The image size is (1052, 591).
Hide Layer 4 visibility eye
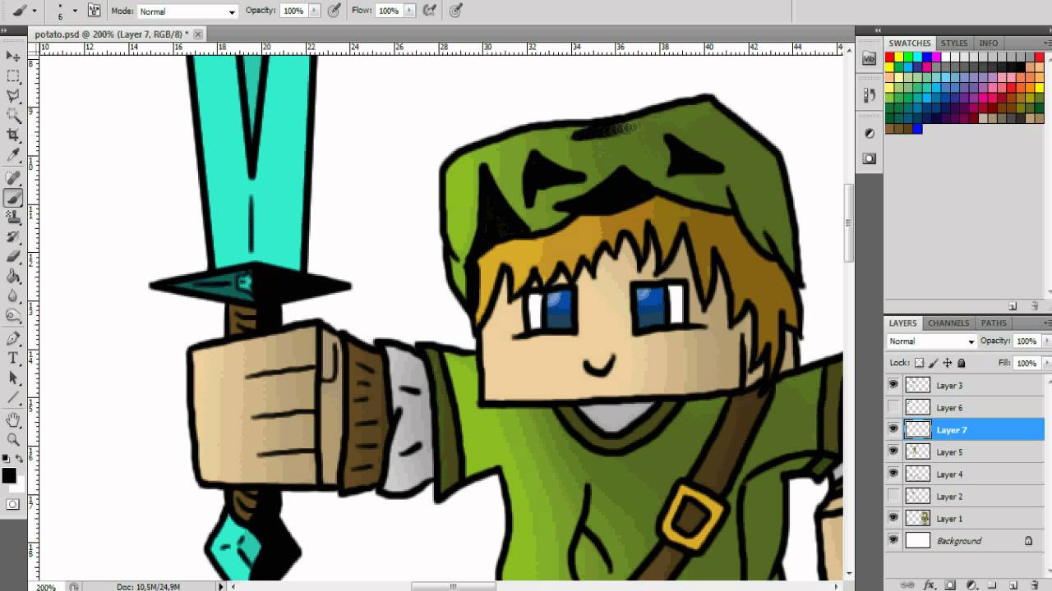pos(893,474)
